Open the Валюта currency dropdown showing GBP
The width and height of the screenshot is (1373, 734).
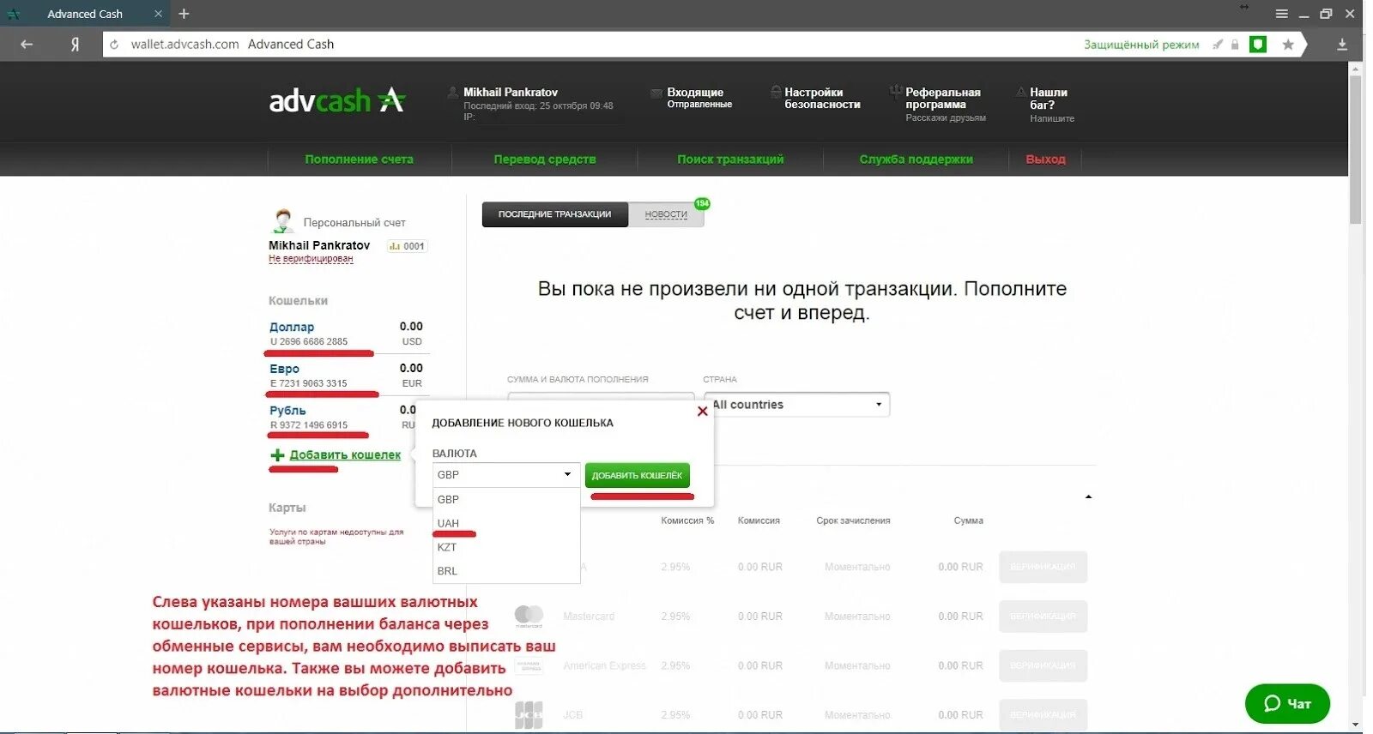tap(505, 474)
